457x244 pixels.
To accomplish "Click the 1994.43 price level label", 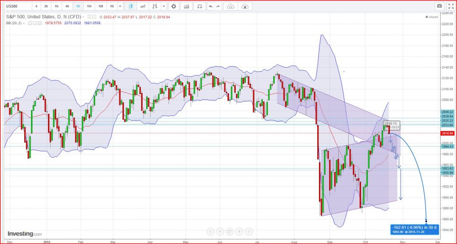I will coord(448,146).
